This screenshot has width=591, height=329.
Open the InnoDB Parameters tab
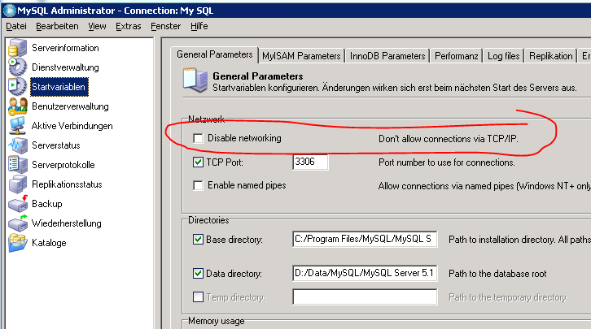(x=387, y=56)
